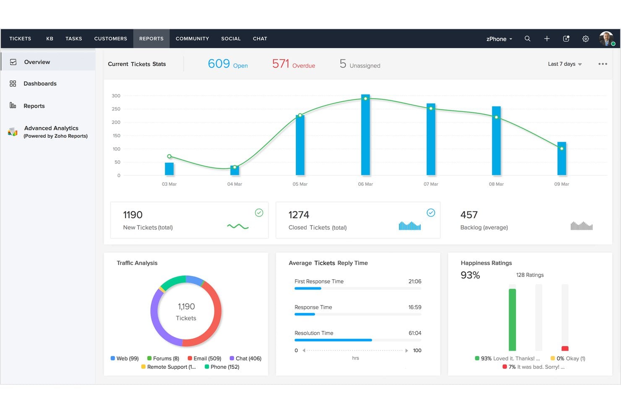Toggle the green check on New Tickets card
Image resolution: width=621 pixels, height=414 pixels.
coord(259,213)
